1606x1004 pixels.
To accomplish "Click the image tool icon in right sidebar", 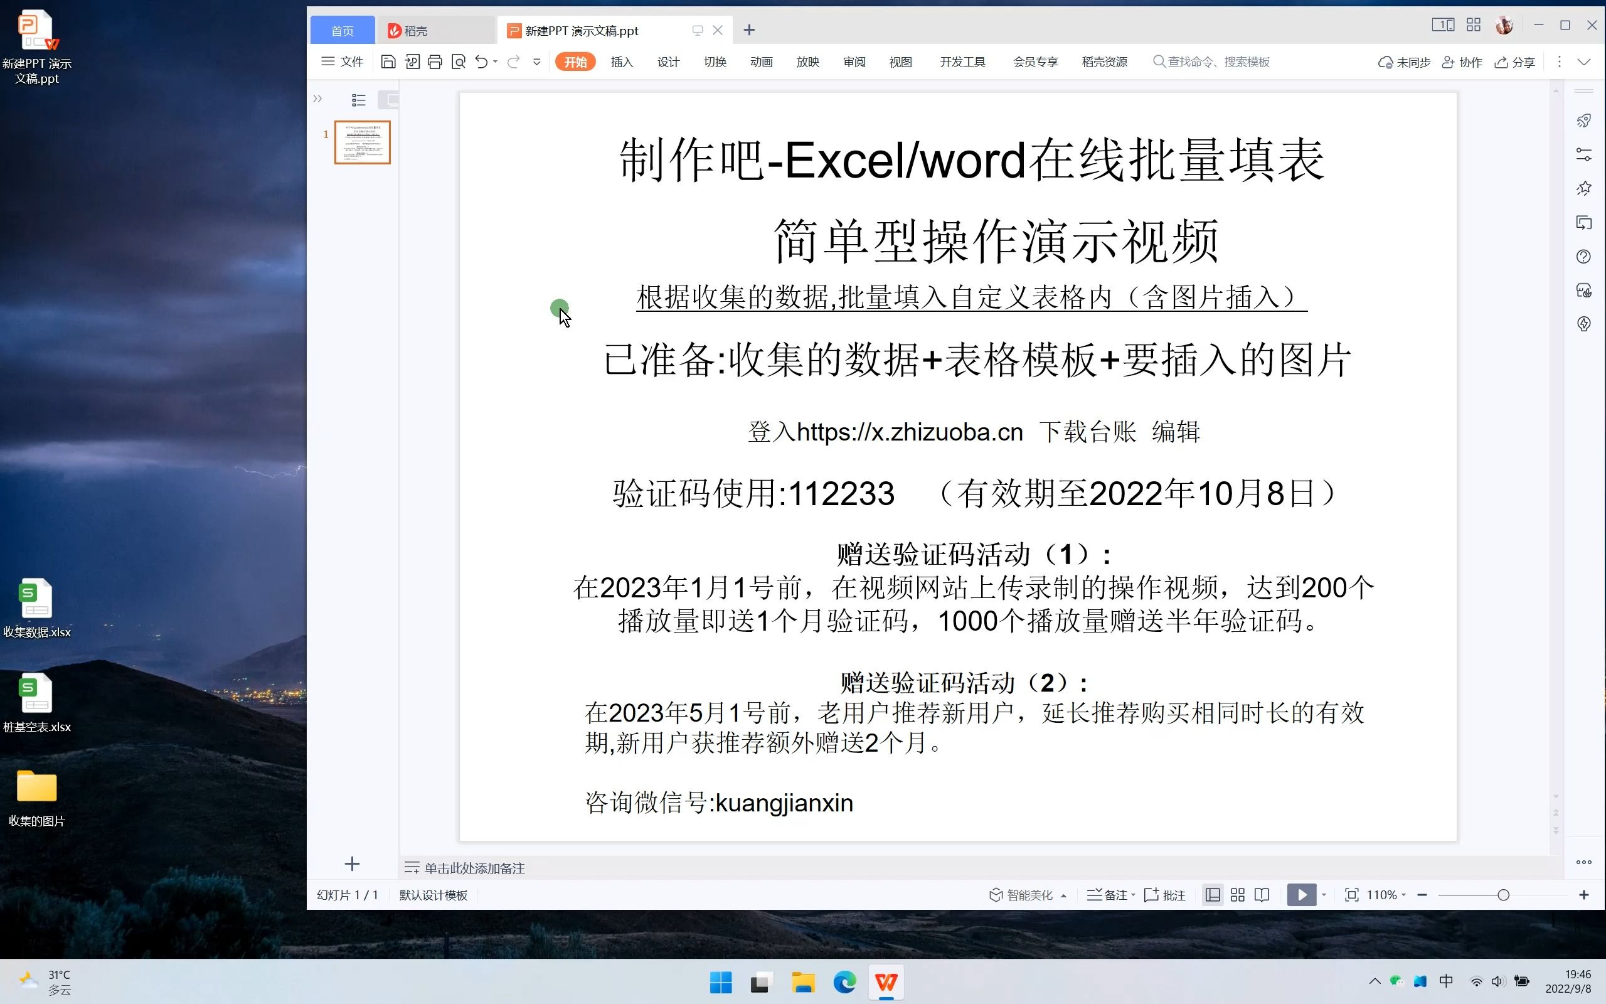I will pyautogui.click(x=1584, y=290).
